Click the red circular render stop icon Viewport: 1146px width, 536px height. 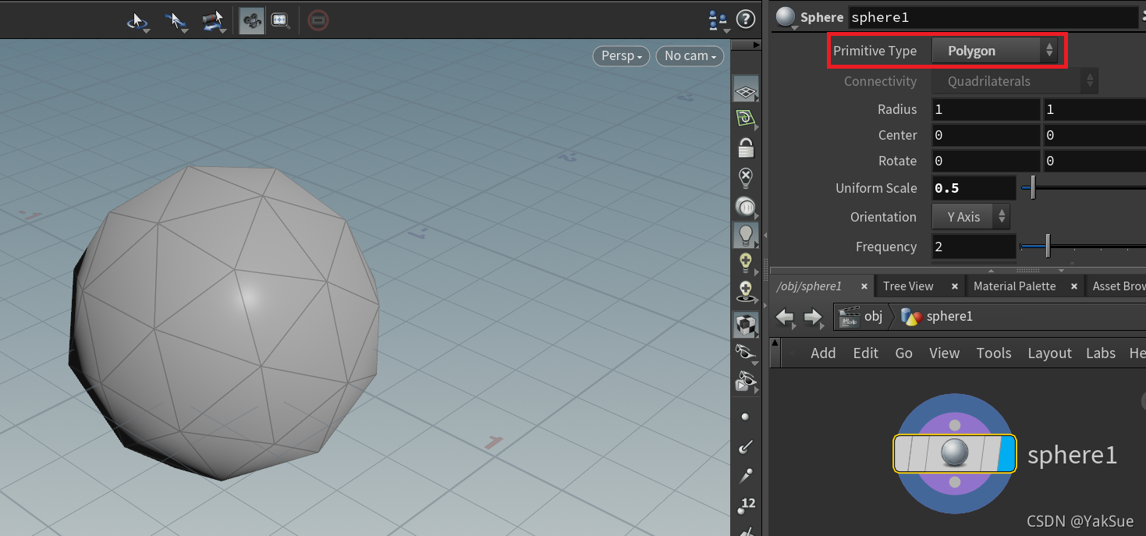pyautogui.click(x=318, y=21)
